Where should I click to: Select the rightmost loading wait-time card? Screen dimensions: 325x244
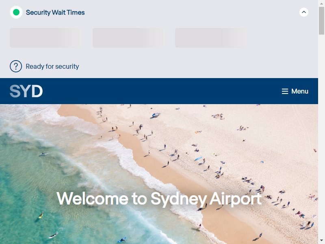point(211,38)
